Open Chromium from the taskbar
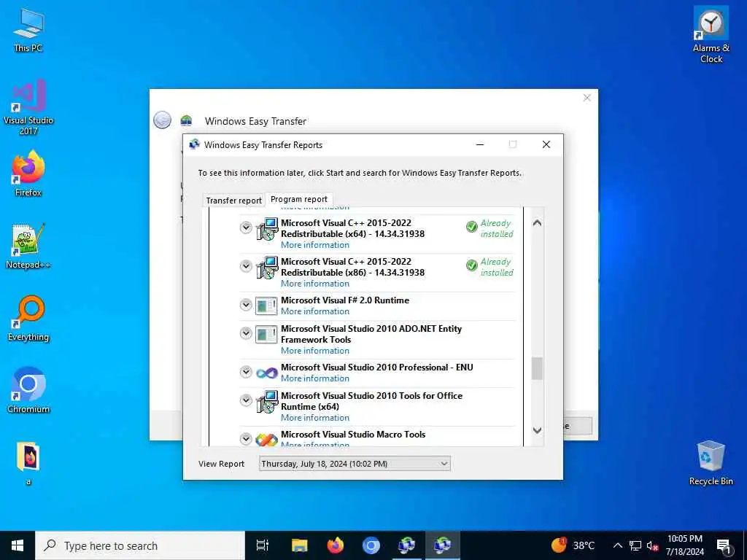The width and height of the screenshot is (747, 560). click(x=371, y=545)
